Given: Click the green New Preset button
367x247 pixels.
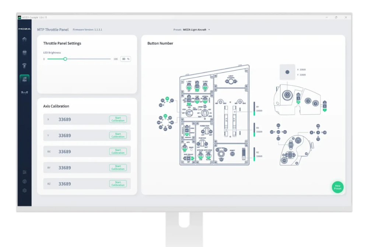Looking at the screenshot, I should pyautogui.click(x=338, y=187).
